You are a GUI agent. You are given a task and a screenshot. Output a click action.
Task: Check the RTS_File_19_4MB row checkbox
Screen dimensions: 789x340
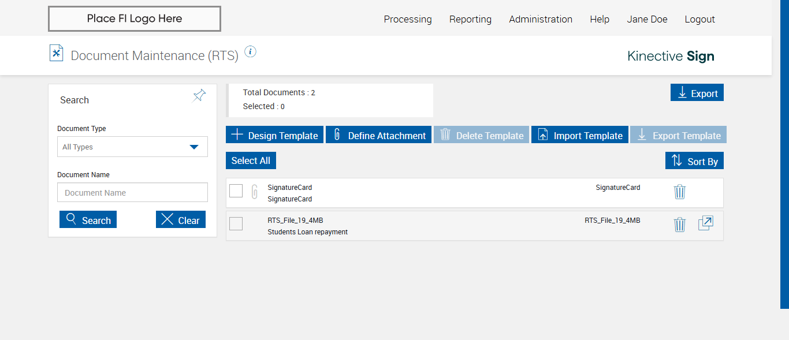pyautogui.click(x=236, y=223)
